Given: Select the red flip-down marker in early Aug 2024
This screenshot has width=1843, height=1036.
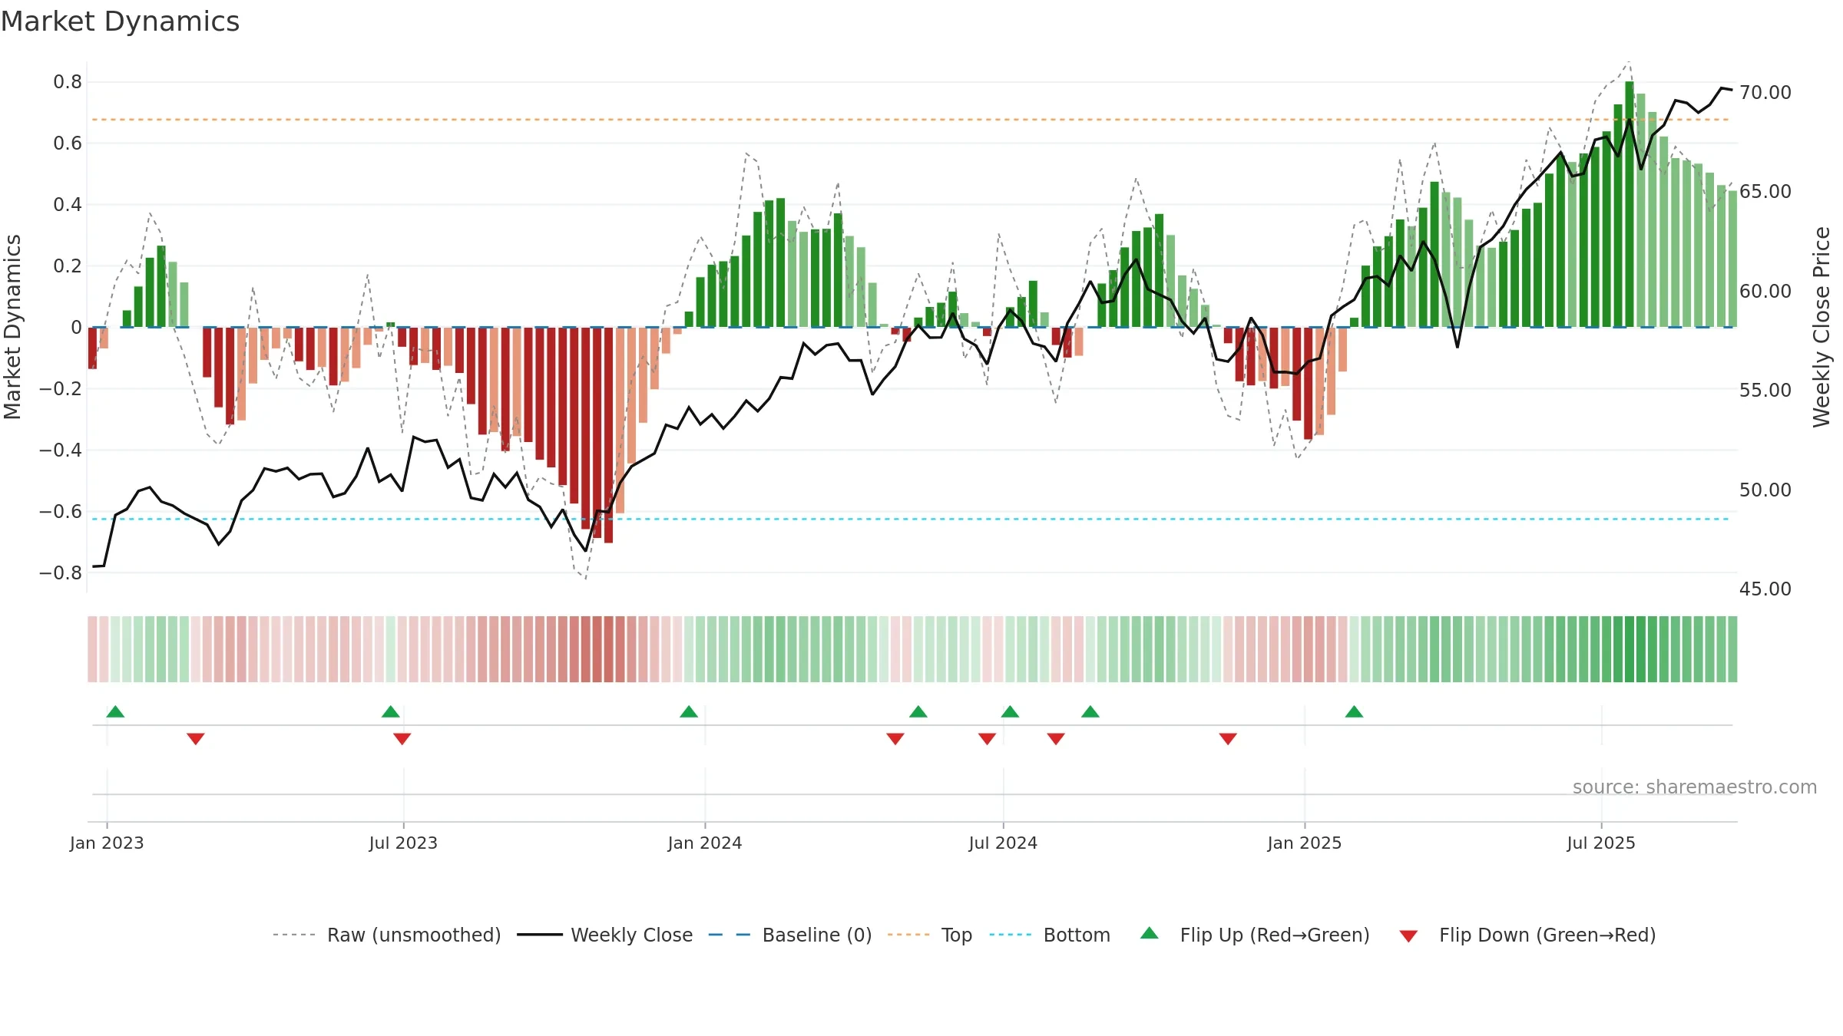Looking at the screenshot, I should [1056, 739].
